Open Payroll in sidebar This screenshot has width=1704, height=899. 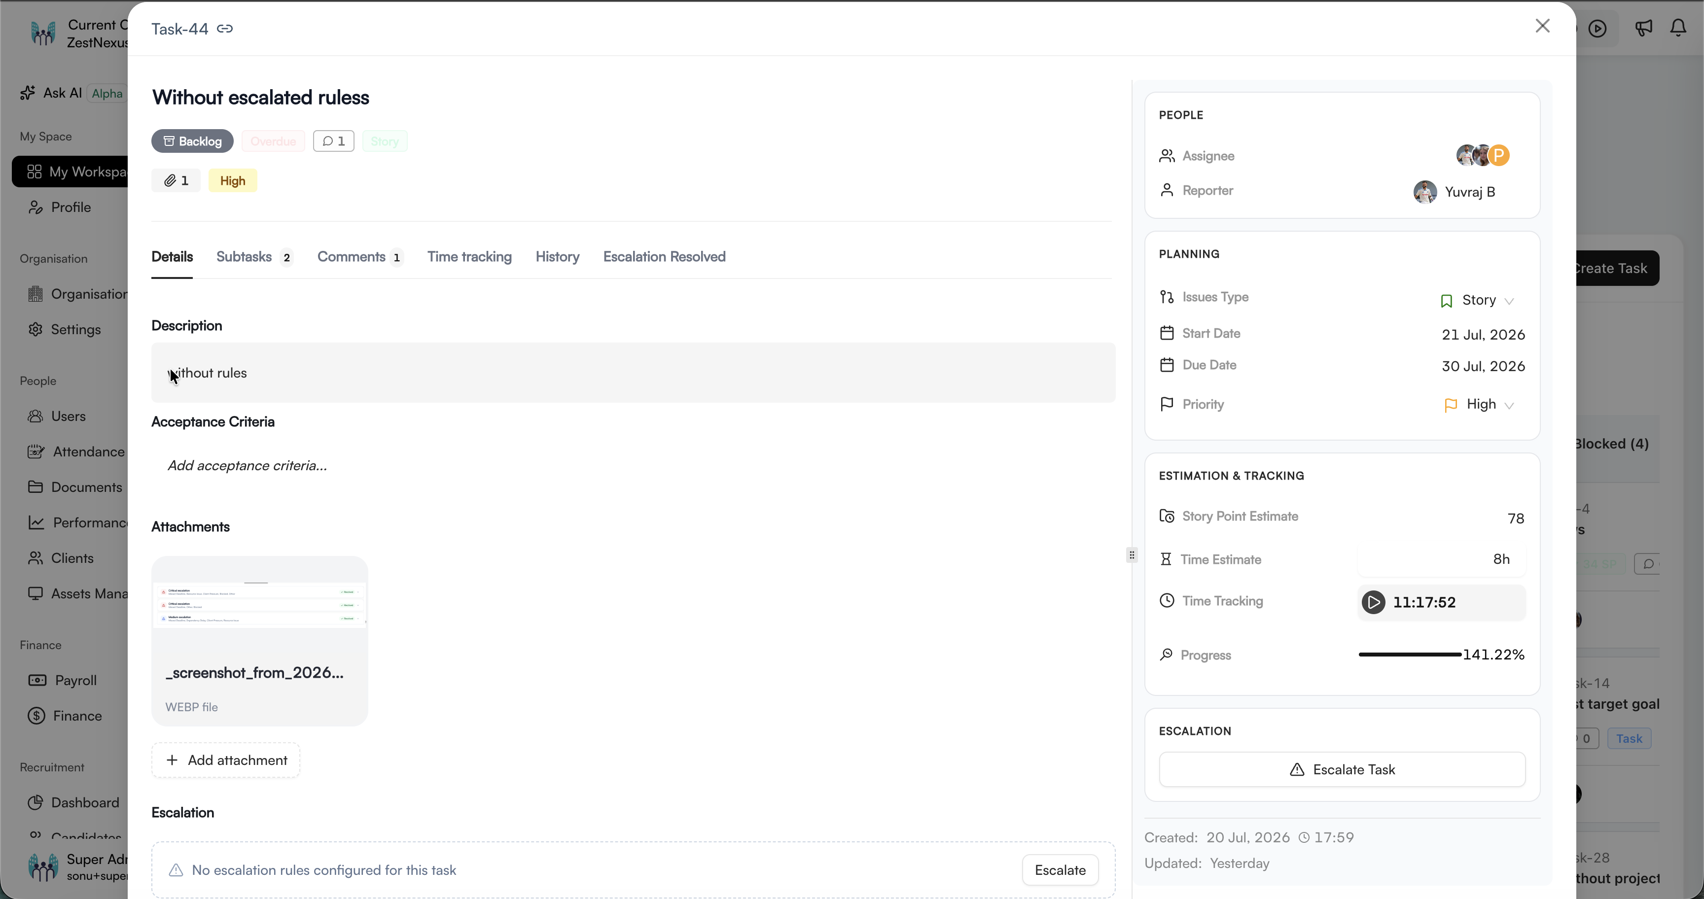[x=63, y=680]
